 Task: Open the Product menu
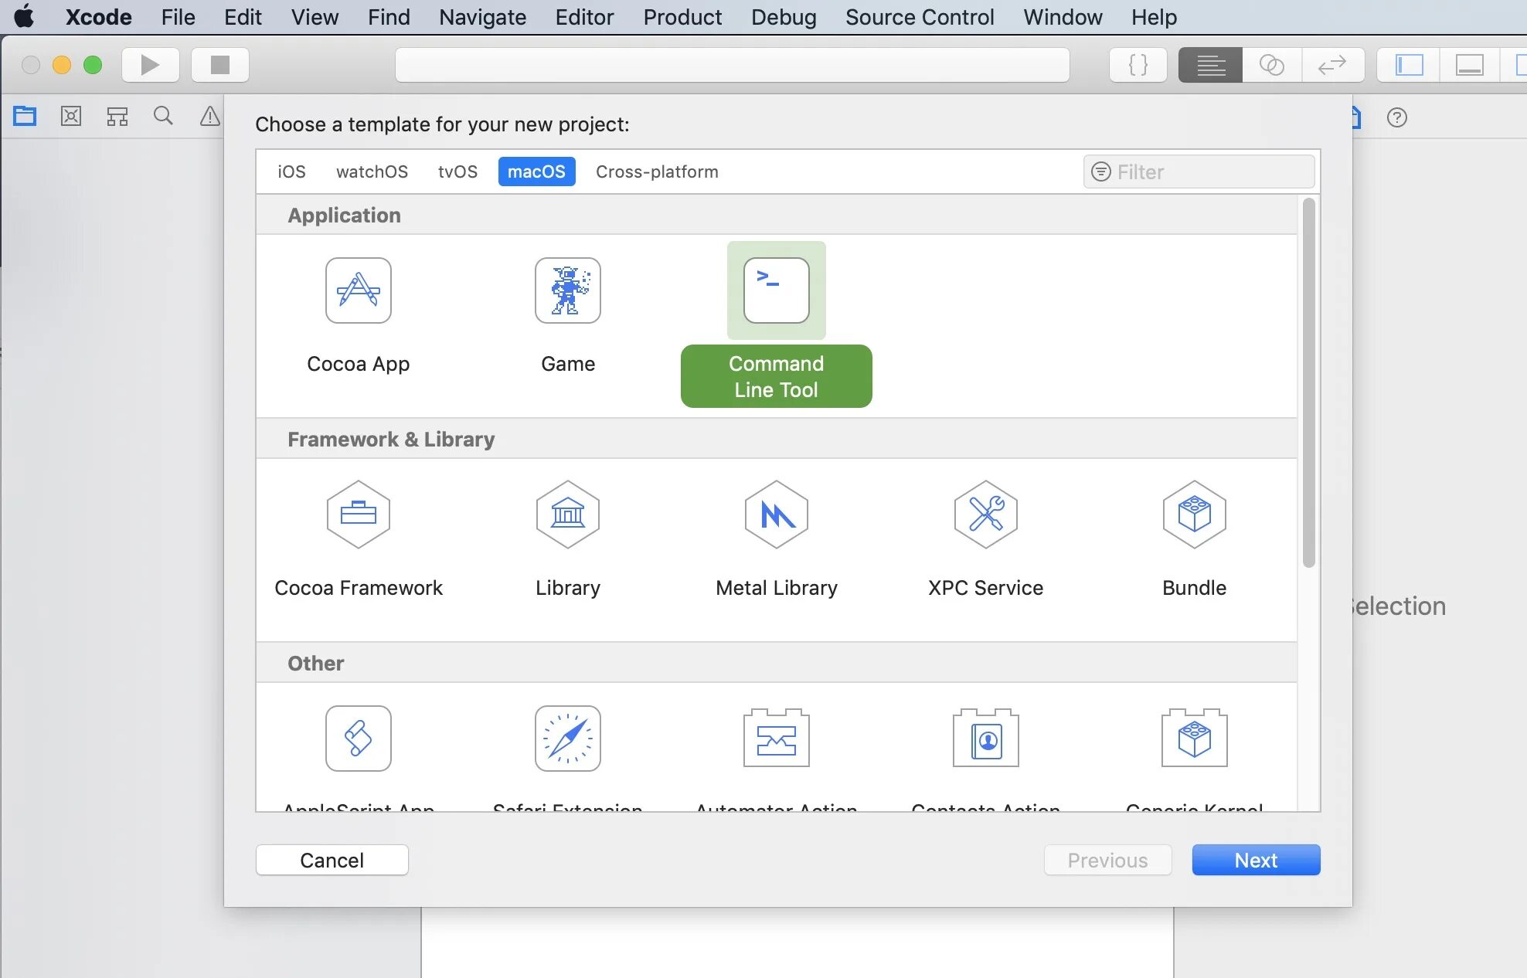682,17
